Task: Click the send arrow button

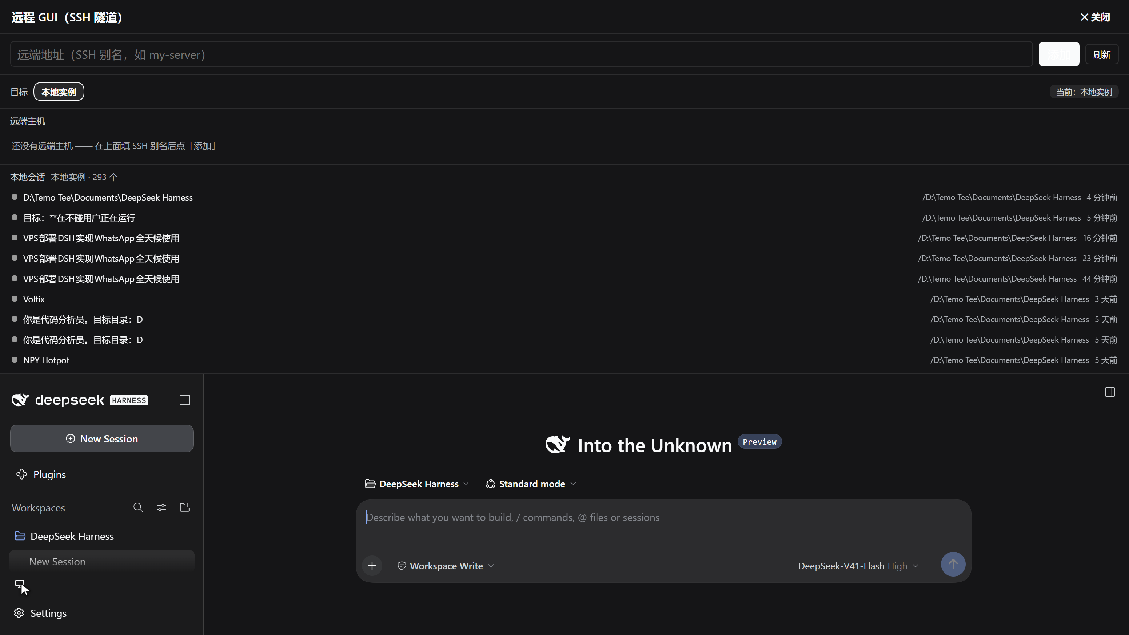Action: pyautogui.click(x=953, y=565)
